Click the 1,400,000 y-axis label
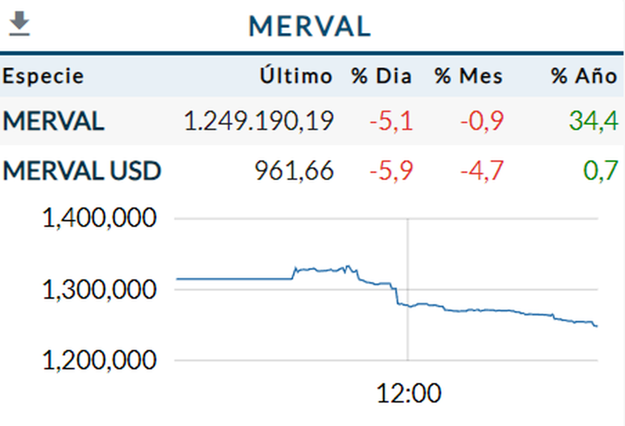This screenshot has height=426, width=625. coord(99,219)
